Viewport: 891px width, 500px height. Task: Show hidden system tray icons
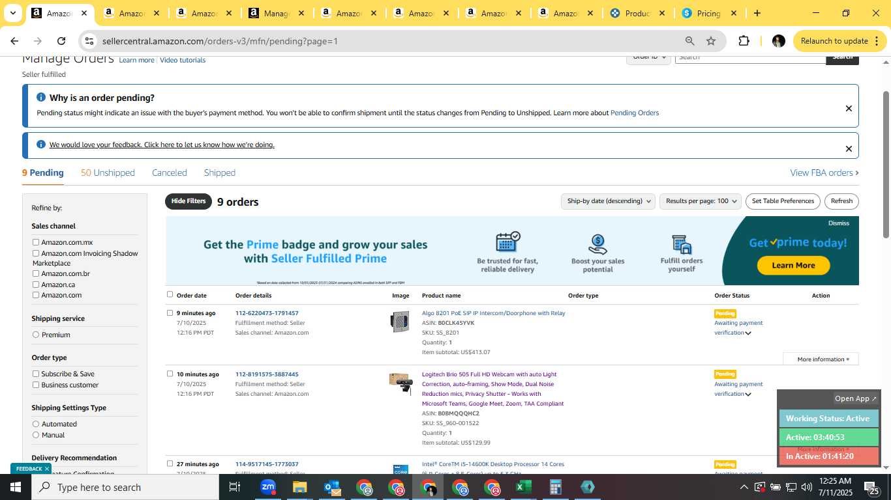click(744, 487)
